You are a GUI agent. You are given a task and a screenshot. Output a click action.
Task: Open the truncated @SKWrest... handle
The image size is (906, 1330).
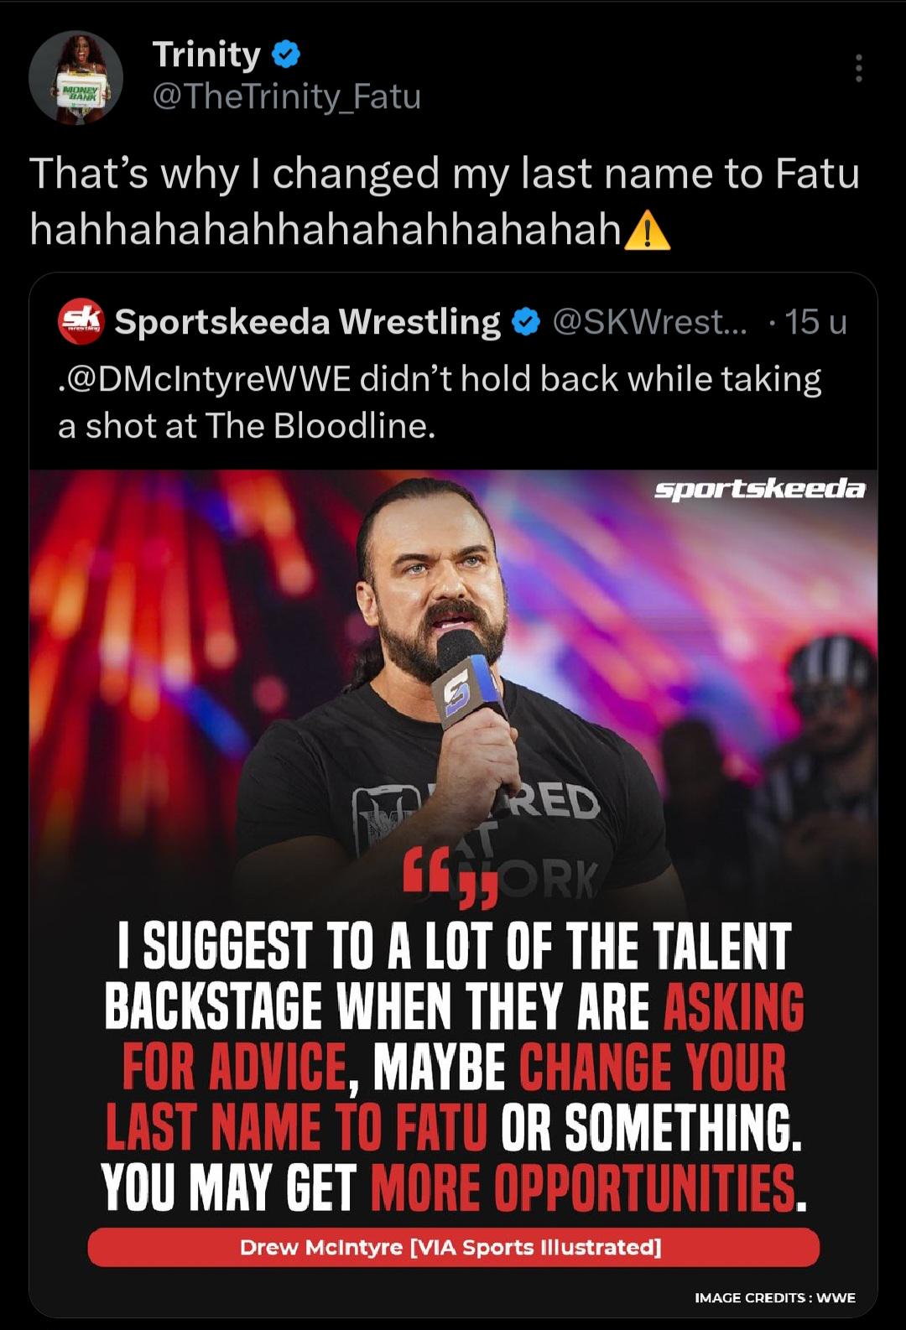(x=648, y=321)
